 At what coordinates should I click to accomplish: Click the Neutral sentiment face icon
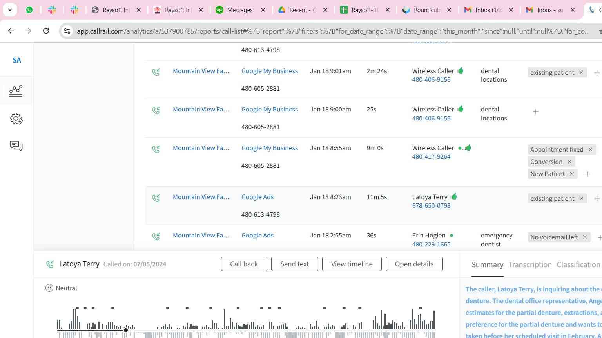click(49, 288)
